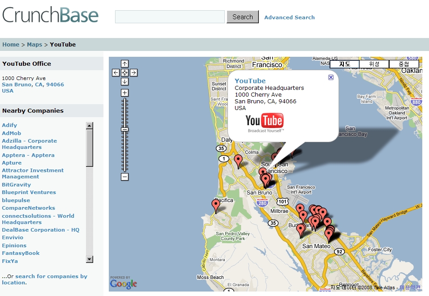
Task: Click the Search button
Action: tap(243, 17)
